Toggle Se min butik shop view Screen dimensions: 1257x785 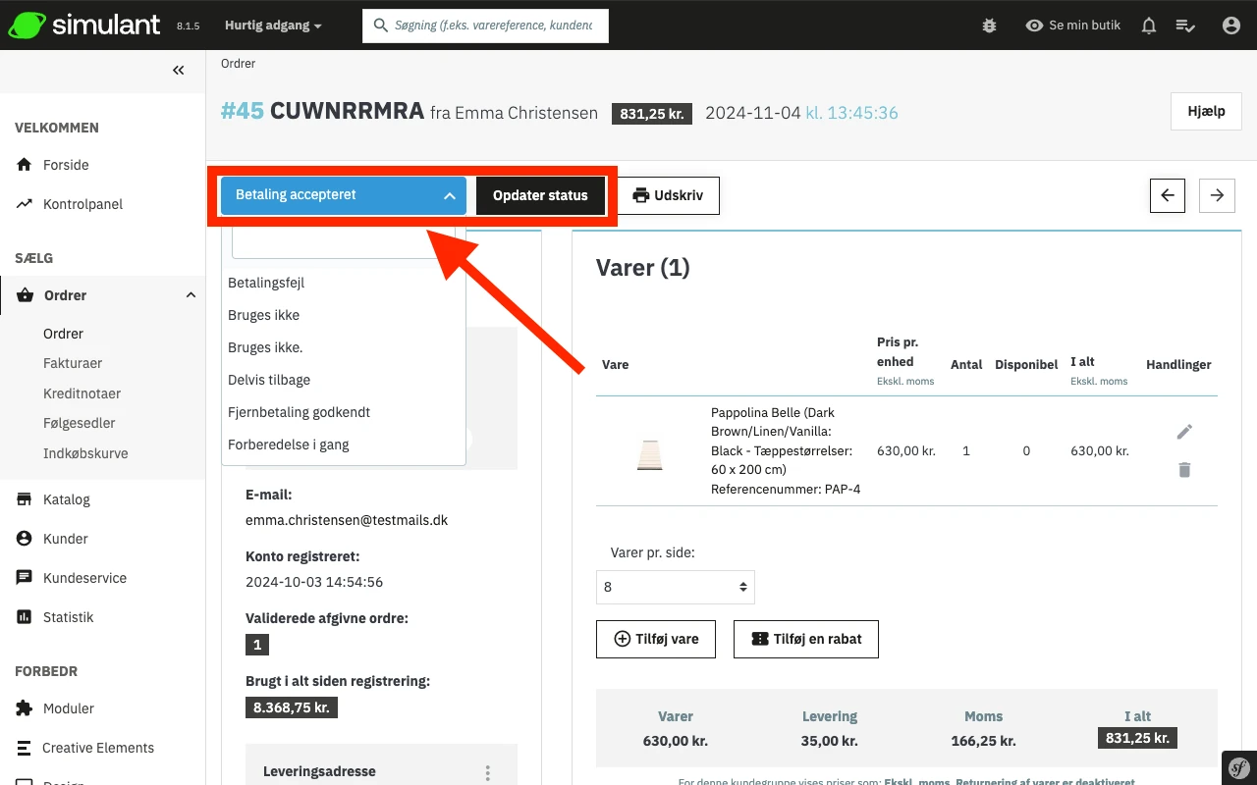click(x=1072, y=26)
